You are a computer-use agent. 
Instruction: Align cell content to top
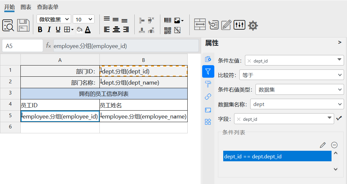click(x=107, y=19)
